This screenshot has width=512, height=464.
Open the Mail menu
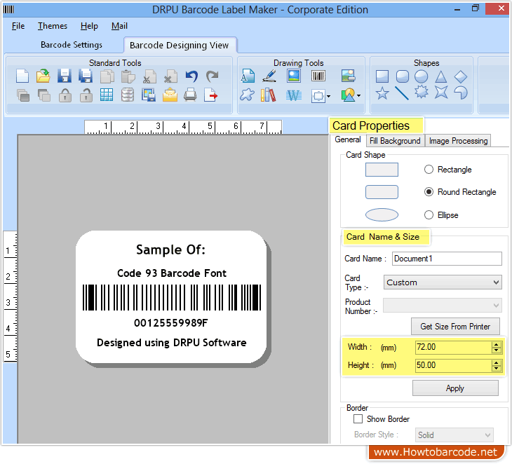point(119,26)
